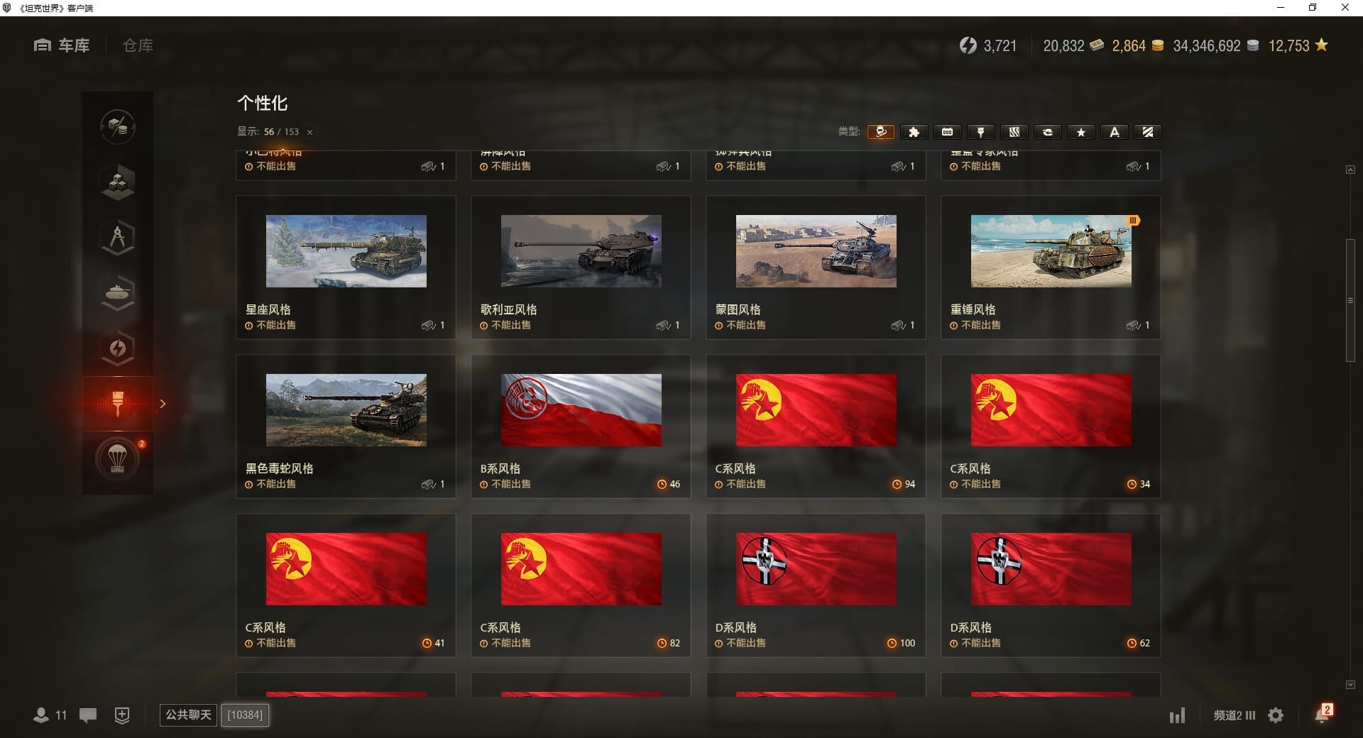The image size is (1363, 738).
Task: Open the 频道2 channel selector
Action: pos(1234,715)
